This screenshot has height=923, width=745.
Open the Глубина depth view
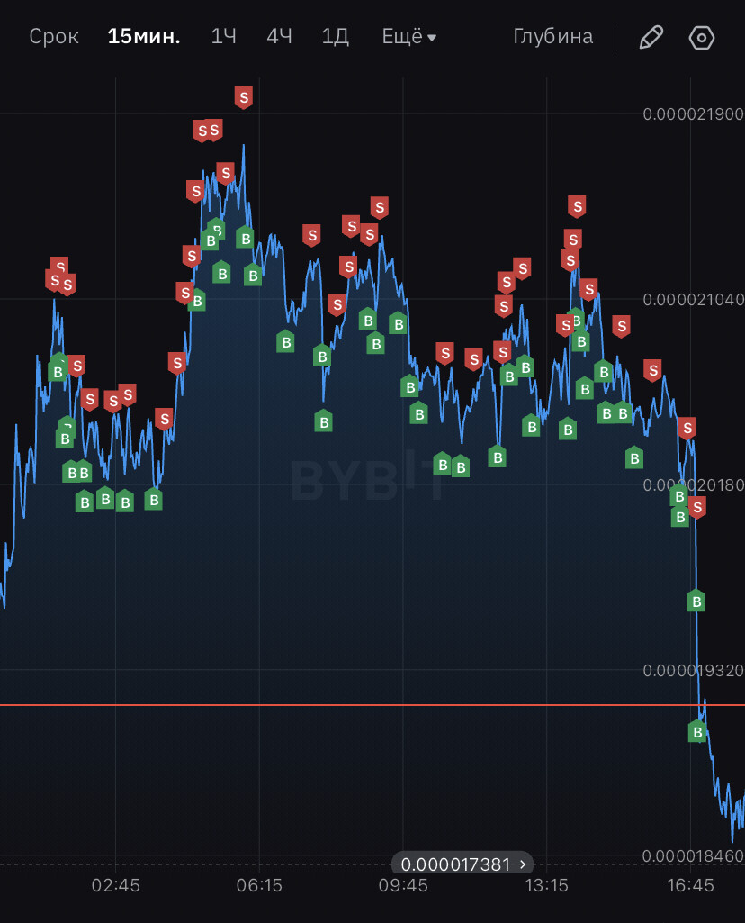[552, 37]
